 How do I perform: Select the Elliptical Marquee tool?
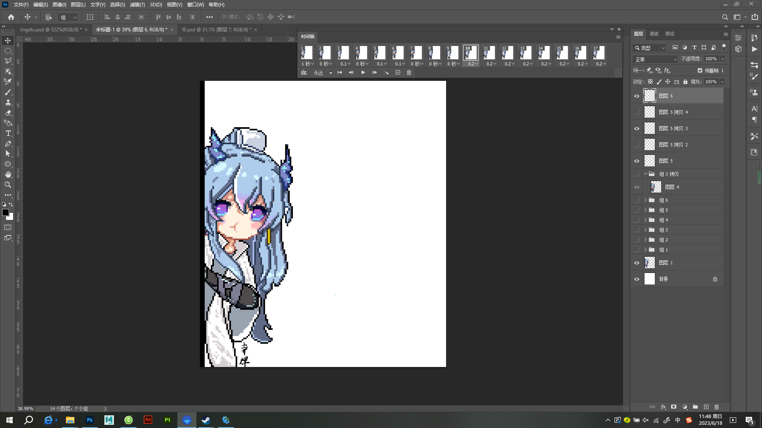[8, 51]
